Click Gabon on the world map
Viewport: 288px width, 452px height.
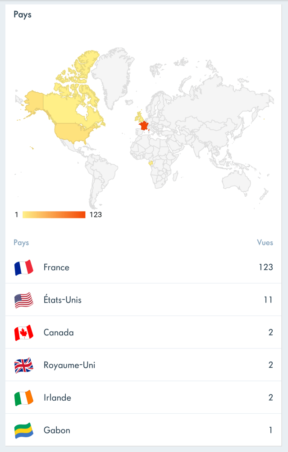pyautogui.click(x=151, y=163)
